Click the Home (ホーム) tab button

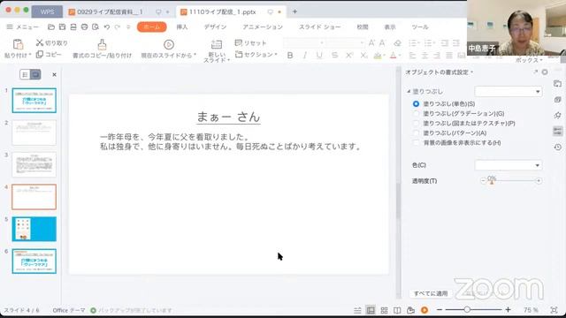click(x=152, y=27)
